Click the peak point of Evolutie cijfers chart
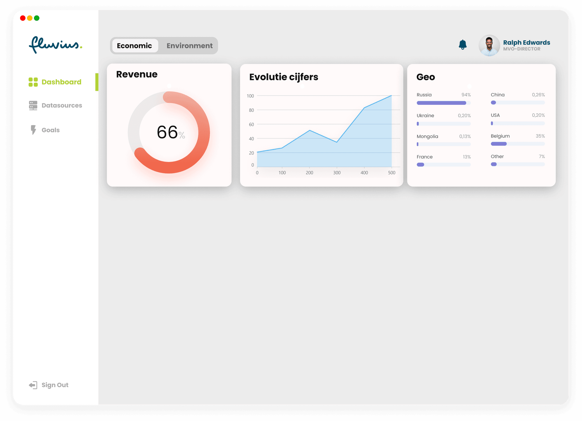Image resolution: width=582 pixels, height=421 pixels. 391,96
